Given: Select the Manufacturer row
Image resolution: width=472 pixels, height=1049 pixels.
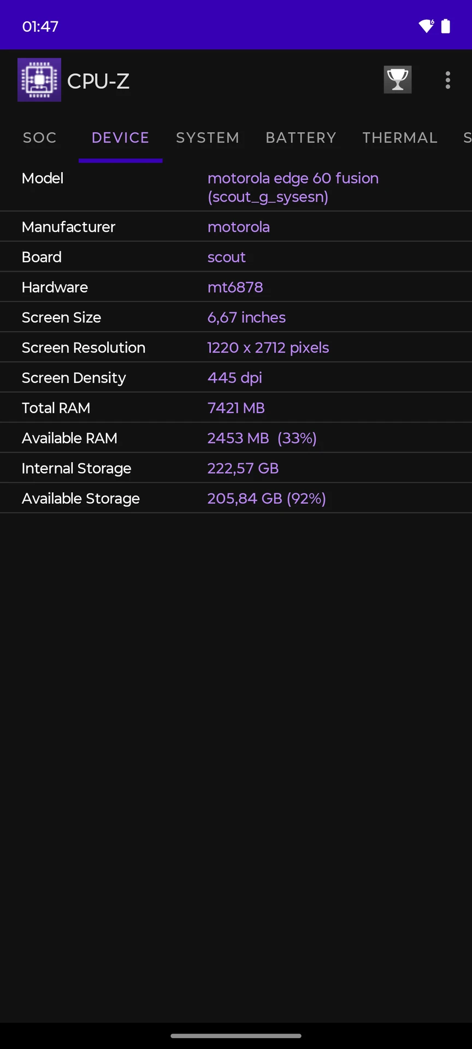Looking at the screenshot, I should (236, 227).
